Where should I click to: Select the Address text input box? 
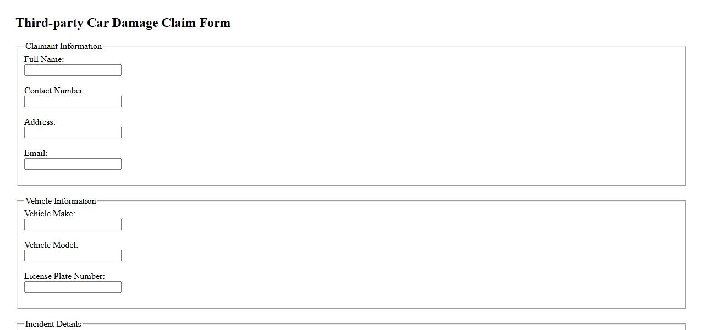click(73, 133)
